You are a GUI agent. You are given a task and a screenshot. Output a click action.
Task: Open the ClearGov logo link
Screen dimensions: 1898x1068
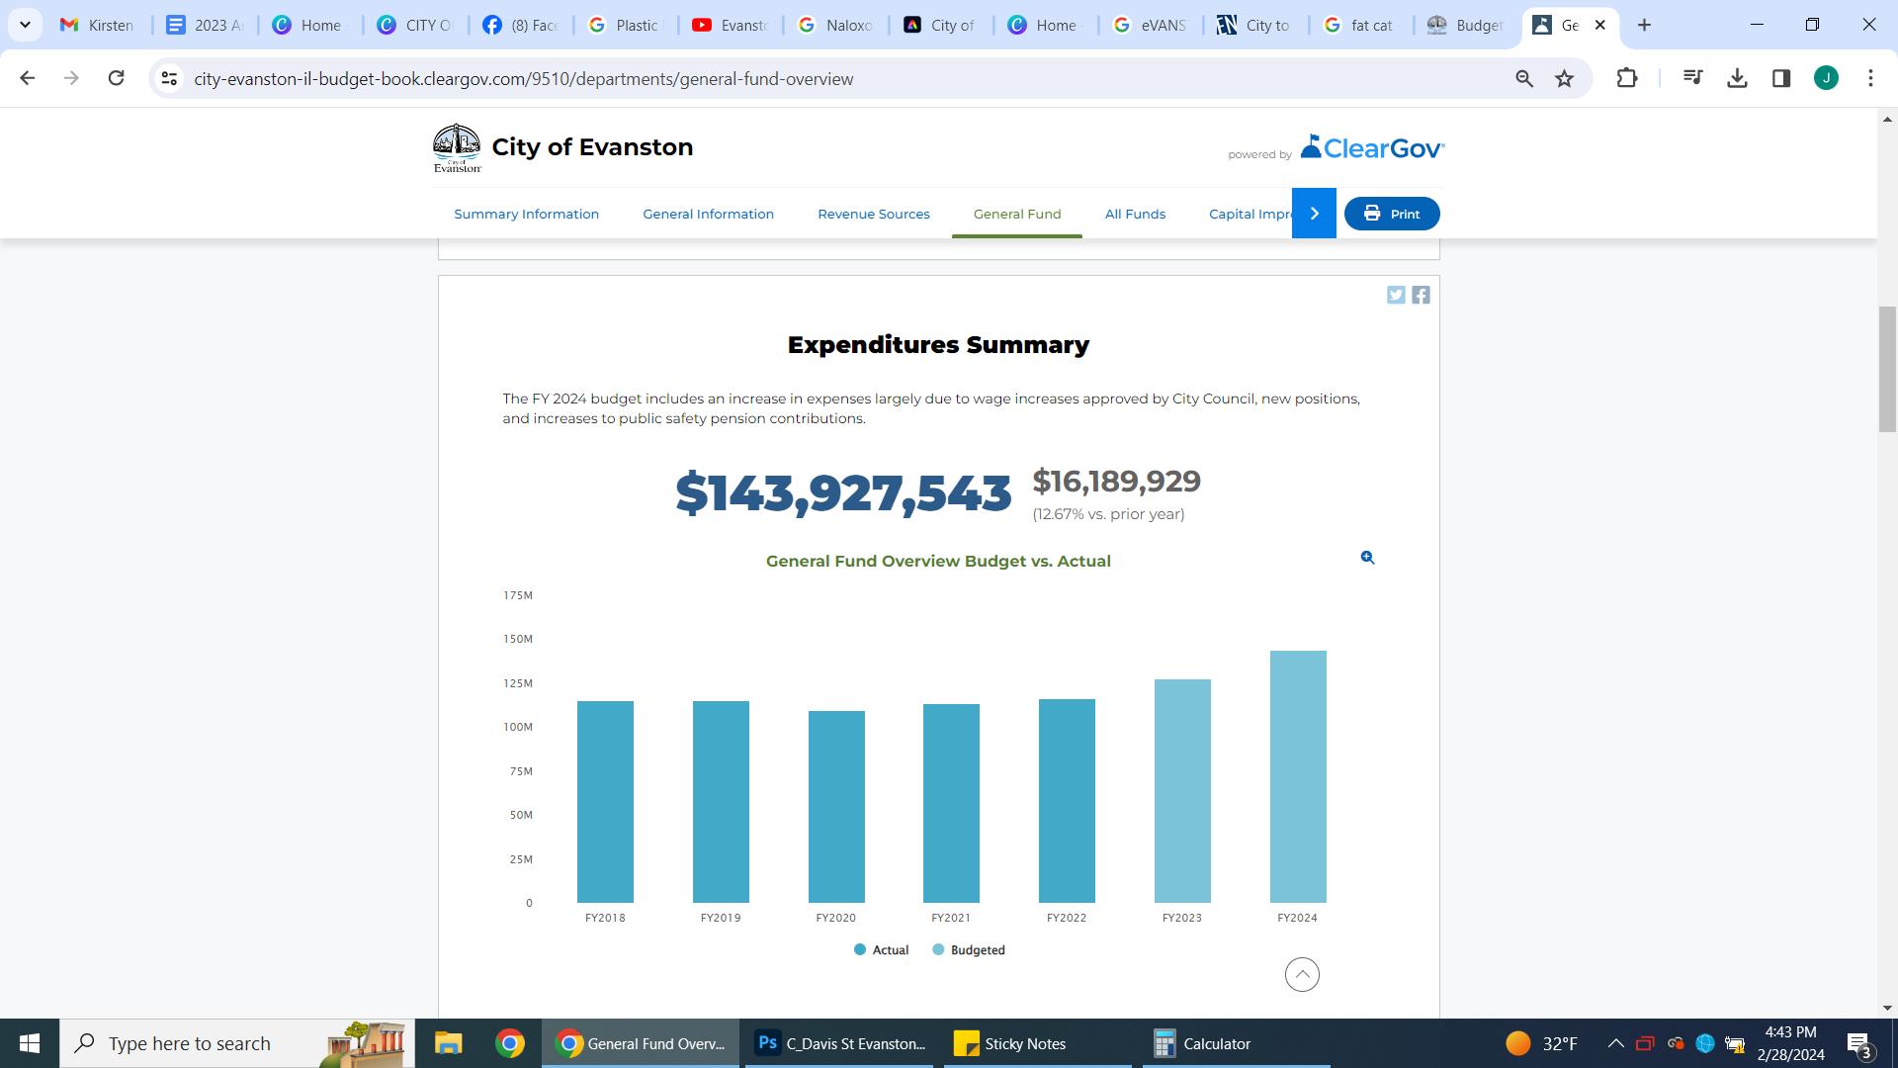tap(1372, 147)
